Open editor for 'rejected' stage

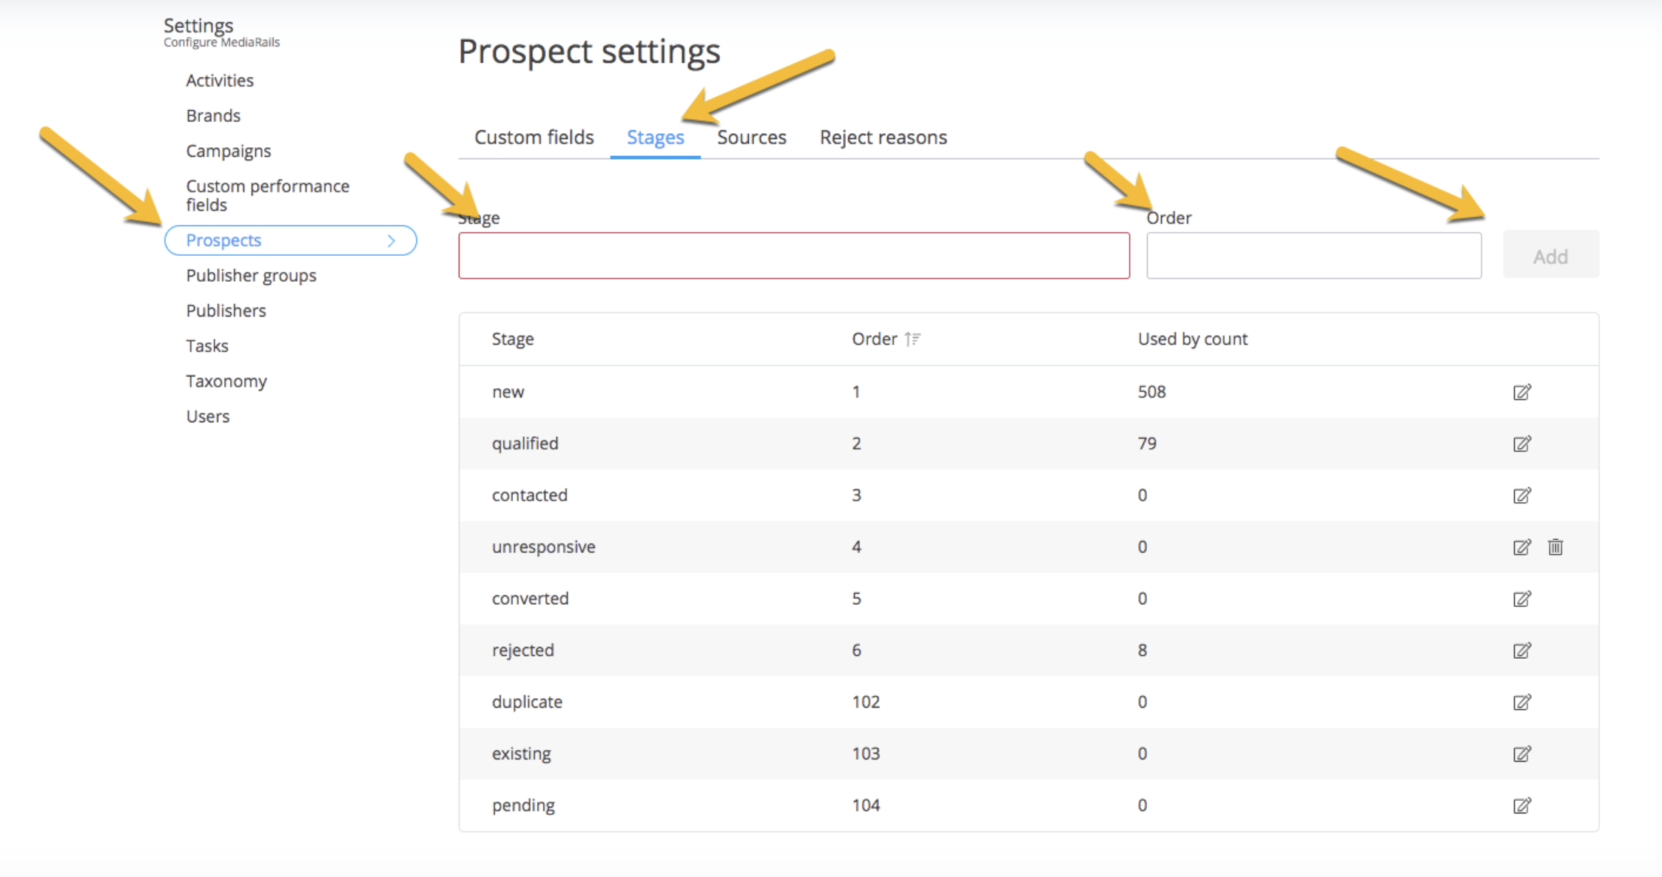(x=1521, y=651)
